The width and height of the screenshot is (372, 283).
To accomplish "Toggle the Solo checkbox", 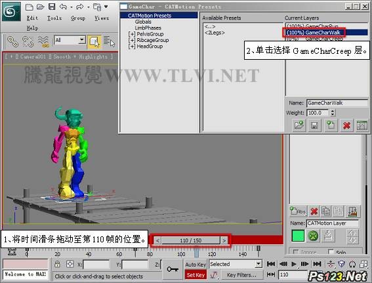I will coord(331,251).
